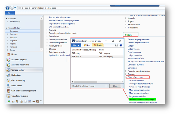Image resolution: width=176 pixels, height=115 pixels.
Task: Expand Common in navigation tree
Action: [8, 34]
